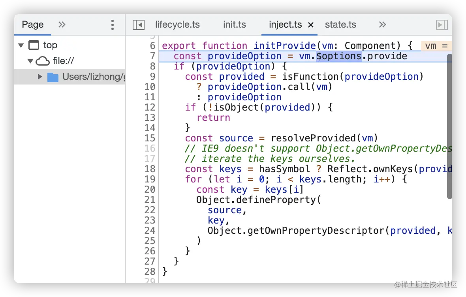Show more open file tabs via the chevron after state.ts
Image resolution: width=466 pixels, height=297 pixels.
pyautogui.click(x=383, y=24)
